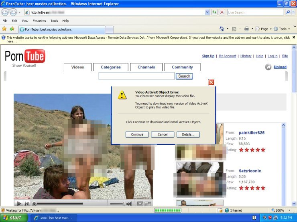
Task: Click the Print icon in command bar
Action: point(246,29)
